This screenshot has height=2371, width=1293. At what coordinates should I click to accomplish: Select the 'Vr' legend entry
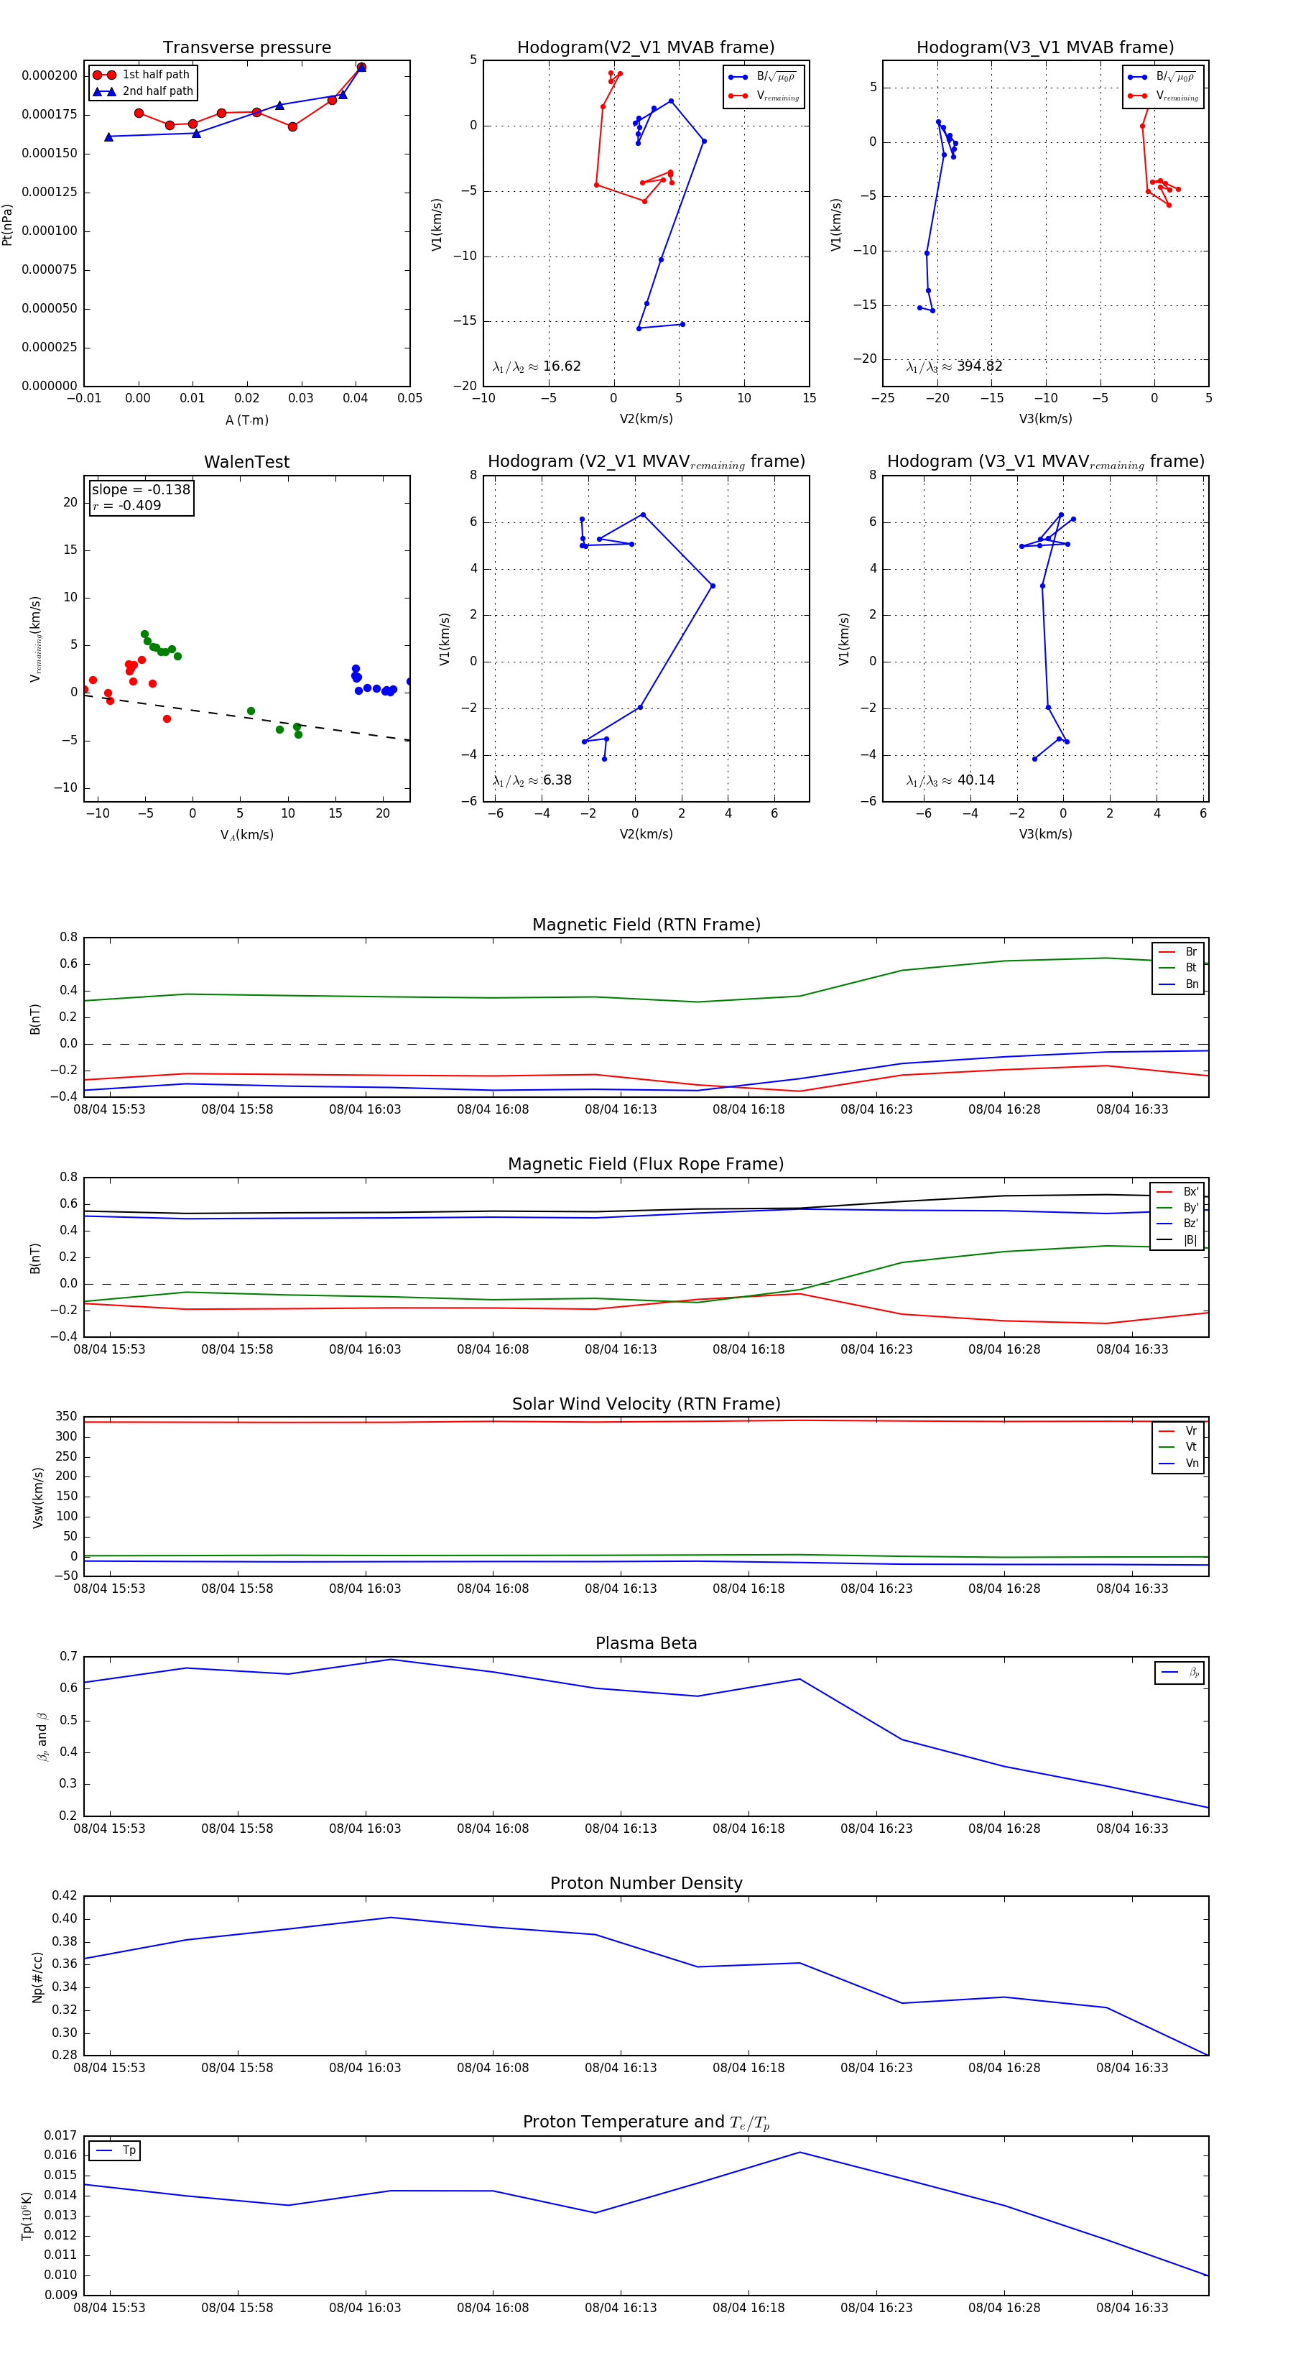coord(1179,1431)
